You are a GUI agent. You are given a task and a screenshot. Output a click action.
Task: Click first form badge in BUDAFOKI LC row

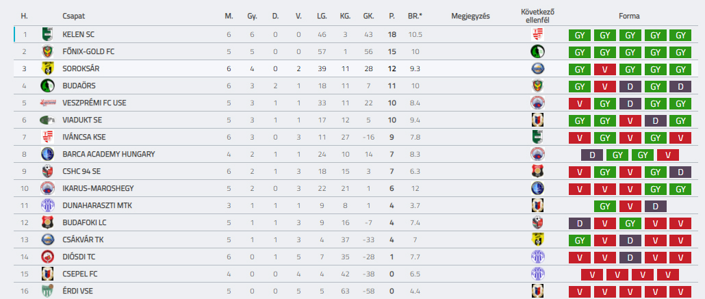click(579, 222)
